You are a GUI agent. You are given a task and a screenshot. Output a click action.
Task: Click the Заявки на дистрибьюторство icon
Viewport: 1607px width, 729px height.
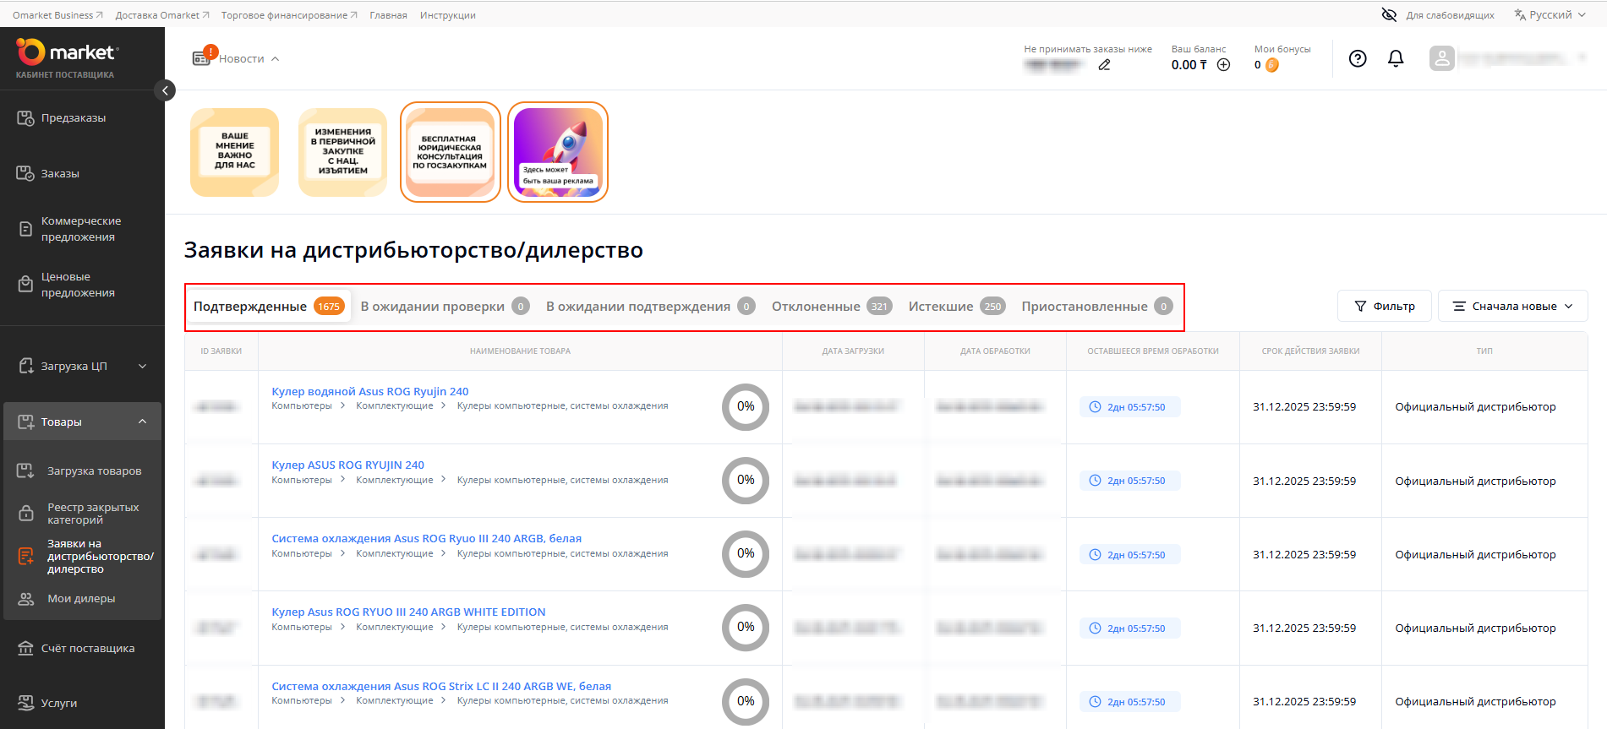click(25, 556)
